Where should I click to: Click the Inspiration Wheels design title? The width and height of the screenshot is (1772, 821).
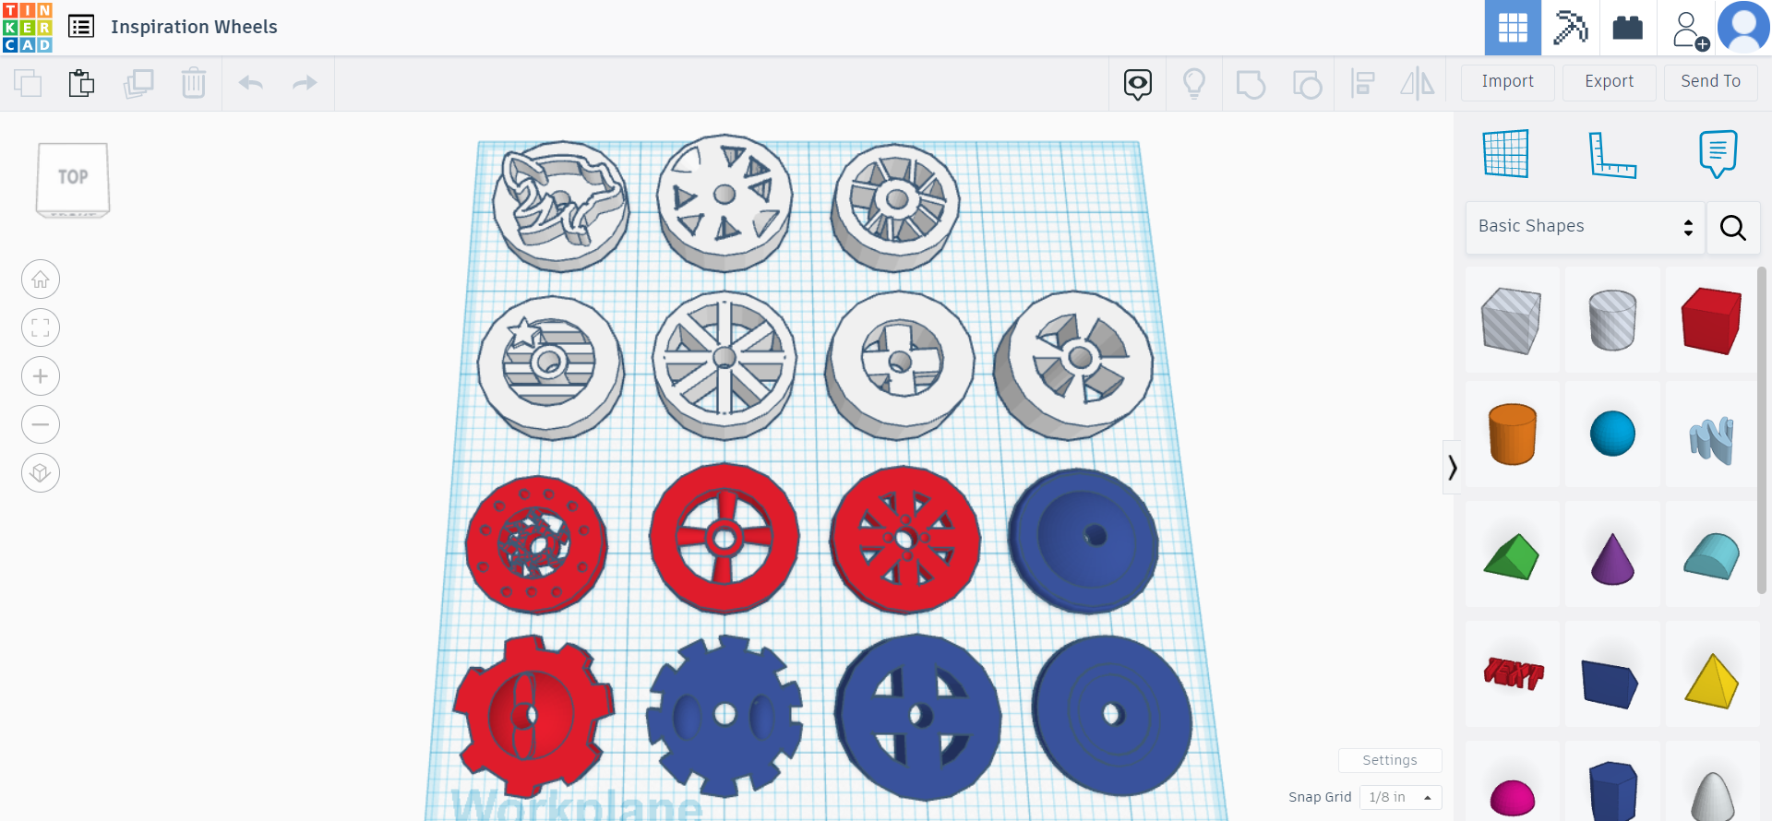pos(194,27)
